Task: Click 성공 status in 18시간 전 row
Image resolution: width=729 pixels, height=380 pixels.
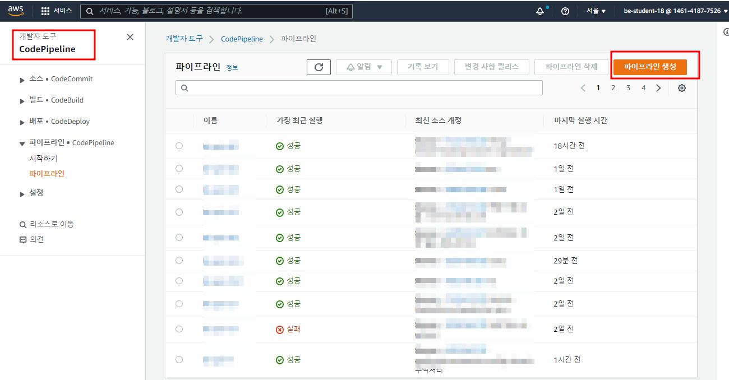Action: pos(288,146)
